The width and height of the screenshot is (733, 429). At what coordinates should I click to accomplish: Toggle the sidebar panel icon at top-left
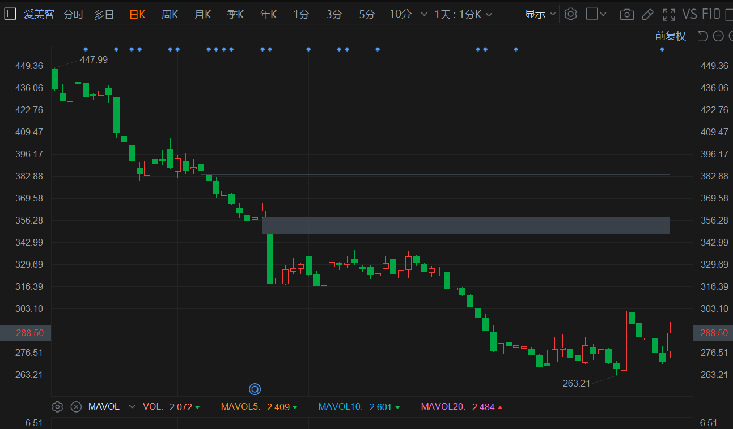point(10,14)
